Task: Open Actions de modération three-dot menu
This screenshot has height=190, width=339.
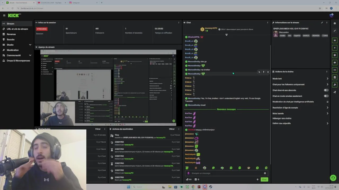Action: click(179, 129)
